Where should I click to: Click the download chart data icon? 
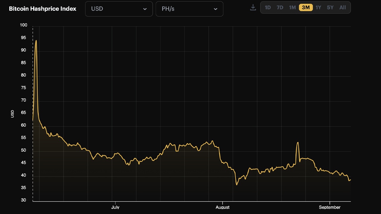[x=253, y=7]
